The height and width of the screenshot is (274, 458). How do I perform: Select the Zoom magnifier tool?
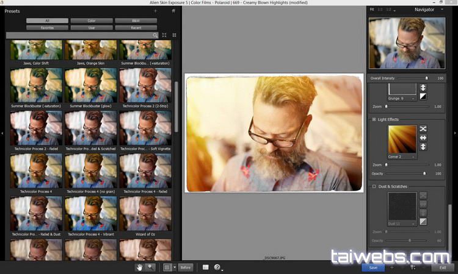(x=150, y=267)
